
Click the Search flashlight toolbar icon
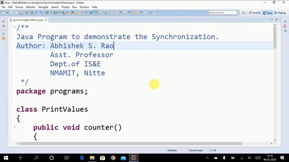82,13
